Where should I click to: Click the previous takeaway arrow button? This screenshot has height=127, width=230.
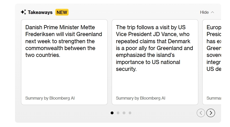(201, 113)
